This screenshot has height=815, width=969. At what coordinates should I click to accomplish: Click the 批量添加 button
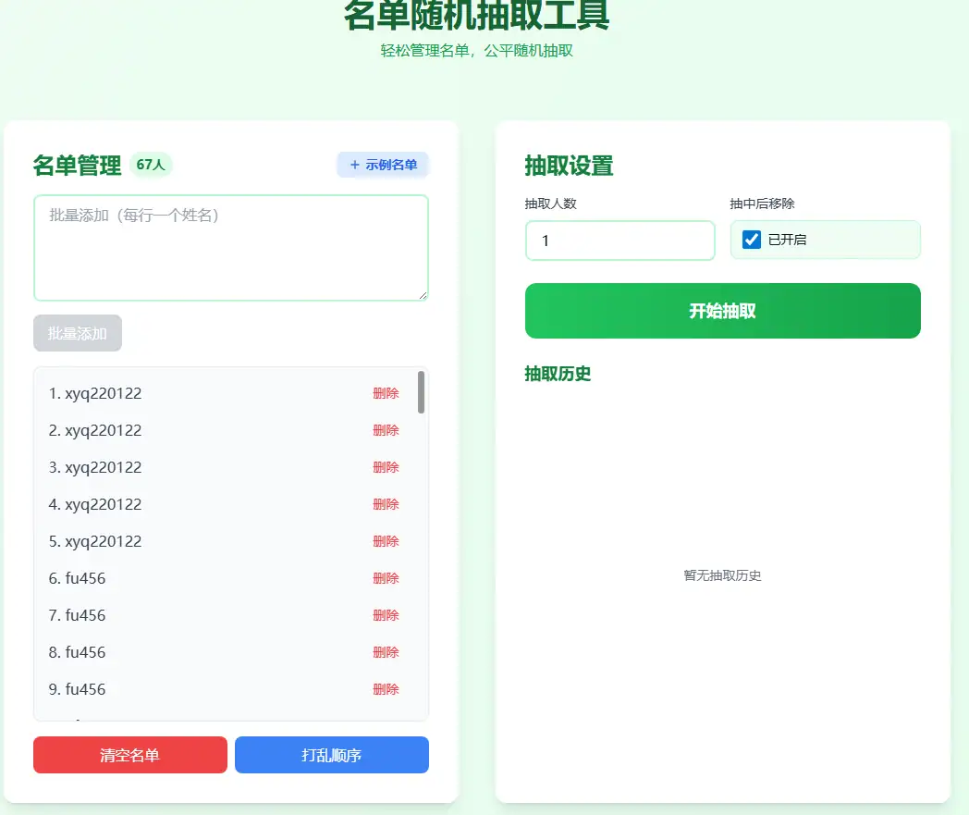(x=77, y=333)
